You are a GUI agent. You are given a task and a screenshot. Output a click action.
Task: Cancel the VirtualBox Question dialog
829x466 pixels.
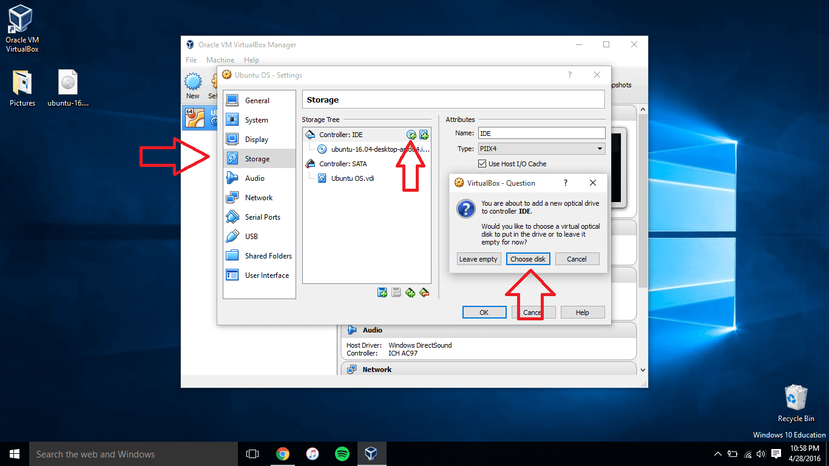[x=577, y=259]
